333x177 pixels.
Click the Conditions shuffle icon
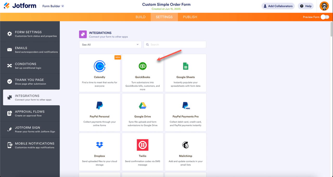[x=10, y=65]
